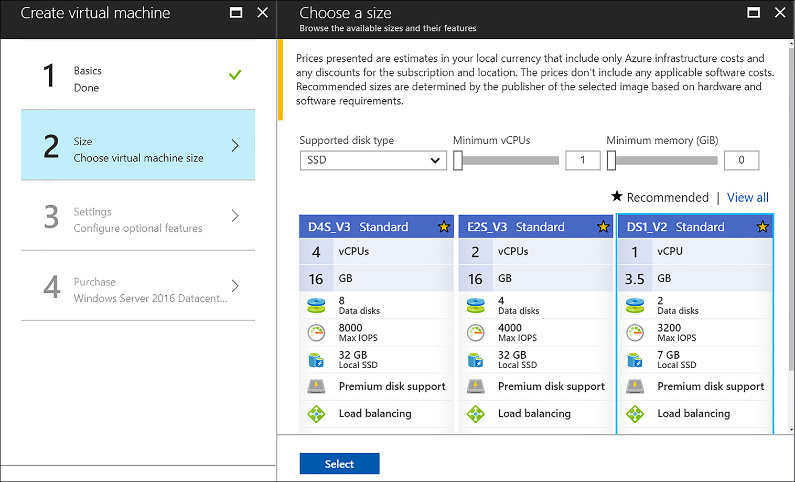Viewport: 795px width, 482px height.
Task: Click the 7 GB Local SSD text
Action: (x=677, y=360)
